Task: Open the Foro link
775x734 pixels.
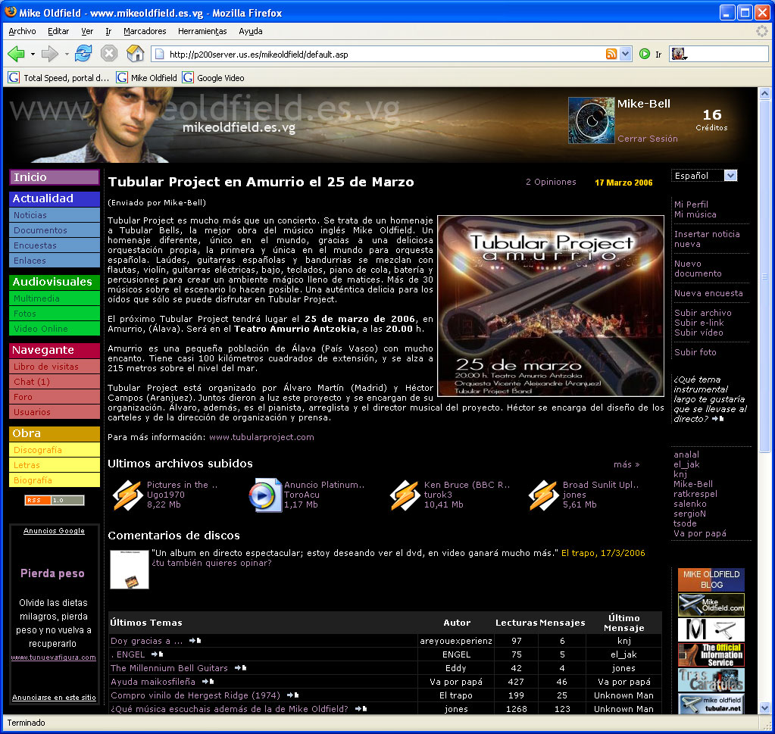Action: pyautogui.click(x=55, y=397)
